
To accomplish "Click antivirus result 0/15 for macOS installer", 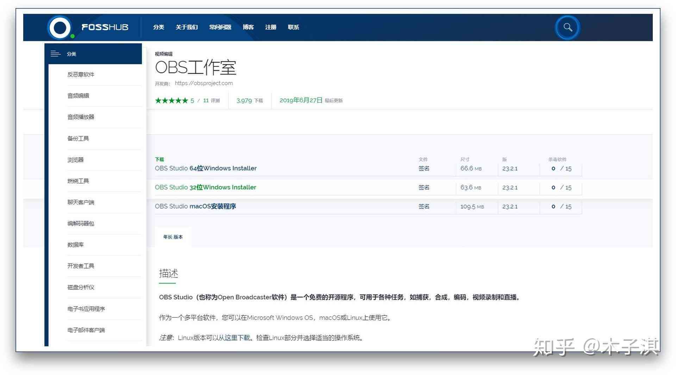I will pos(561,207).
